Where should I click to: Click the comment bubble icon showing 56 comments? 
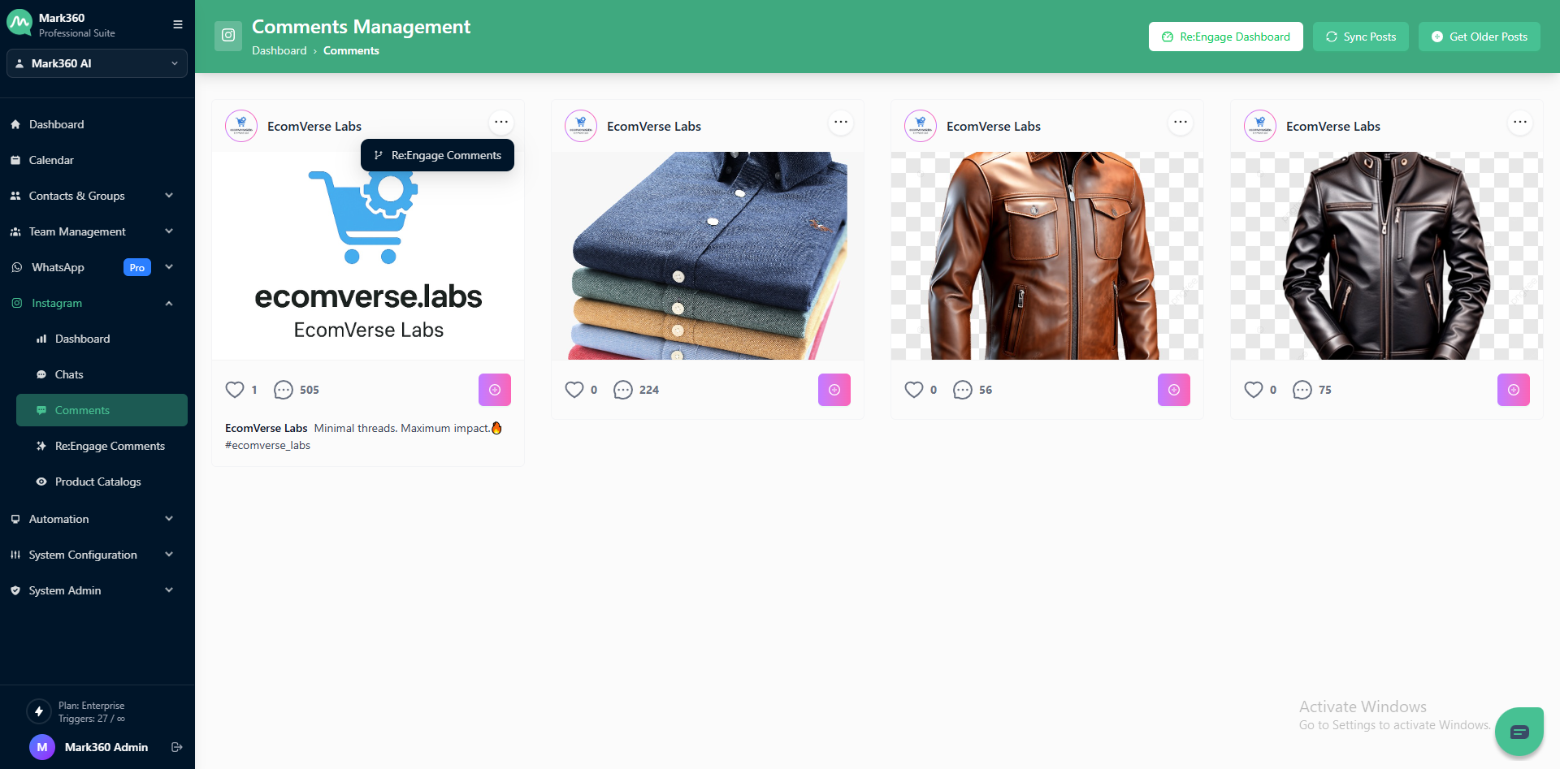(963, 391)
